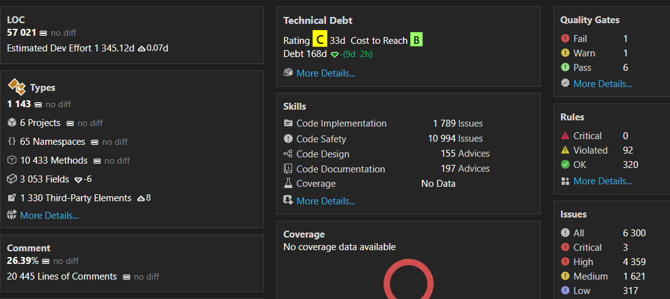The width and height of the screenshot is (670, 299).
Task: Click the All issues icon
Action: click(x=565, y=233)
